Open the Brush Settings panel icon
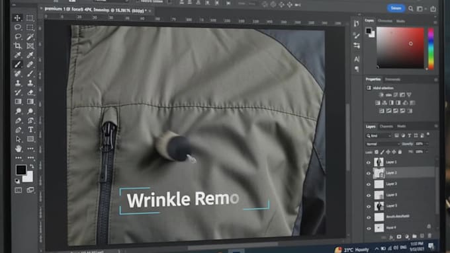This screenshot has height=253, width=450. click(357, 36)
